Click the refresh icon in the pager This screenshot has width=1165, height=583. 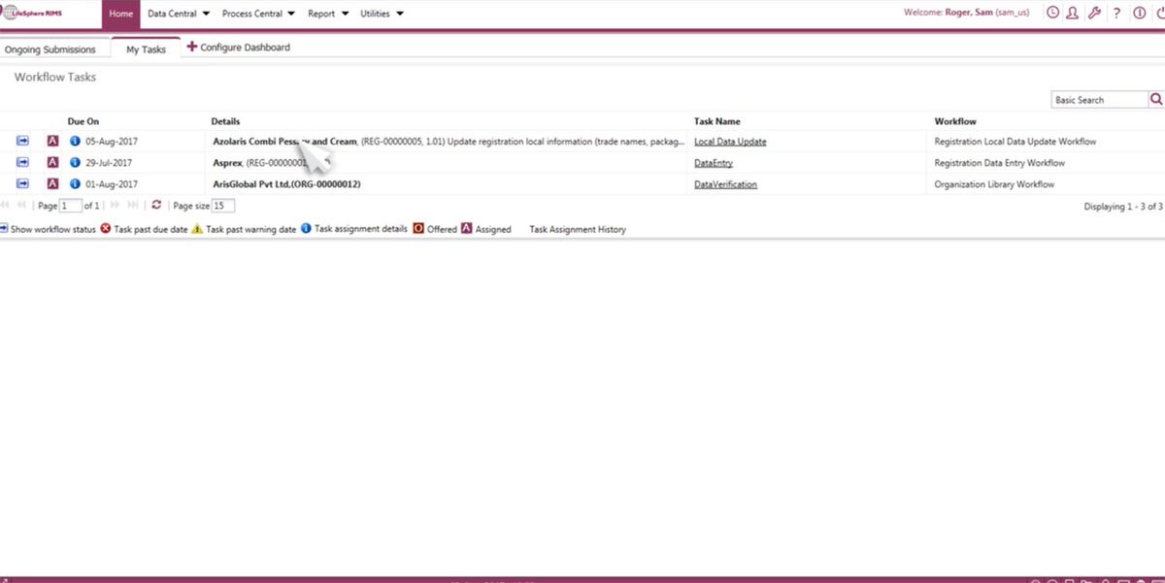point(156,206)
